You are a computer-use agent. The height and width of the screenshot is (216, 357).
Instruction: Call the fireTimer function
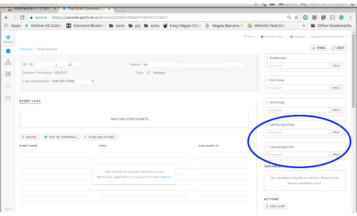pyautogui.click(x=336, y=88)
